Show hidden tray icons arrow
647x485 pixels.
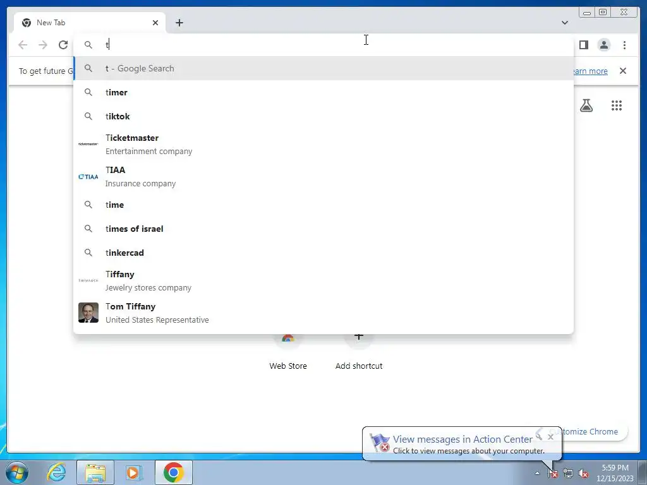point(537,473)
